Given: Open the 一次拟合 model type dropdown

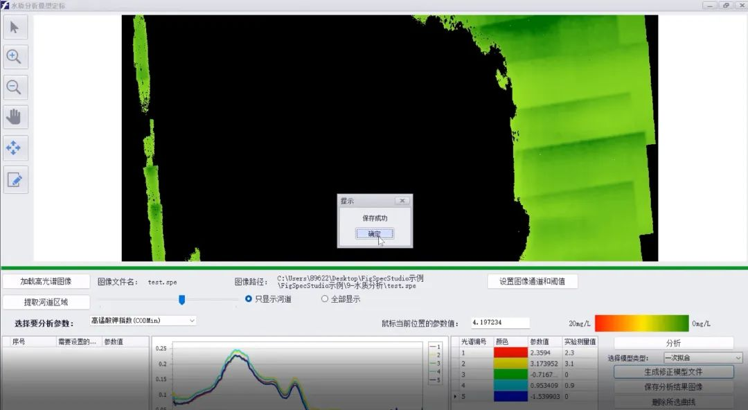Looking at the screenshot, I should click(x=702, y=357).
